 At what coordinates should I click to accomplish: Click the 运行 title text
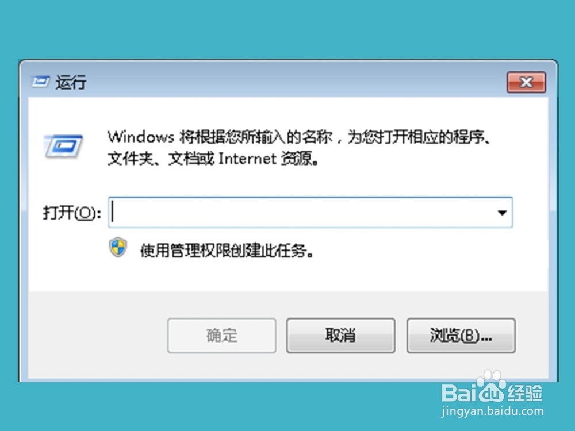tap(71, 82)
